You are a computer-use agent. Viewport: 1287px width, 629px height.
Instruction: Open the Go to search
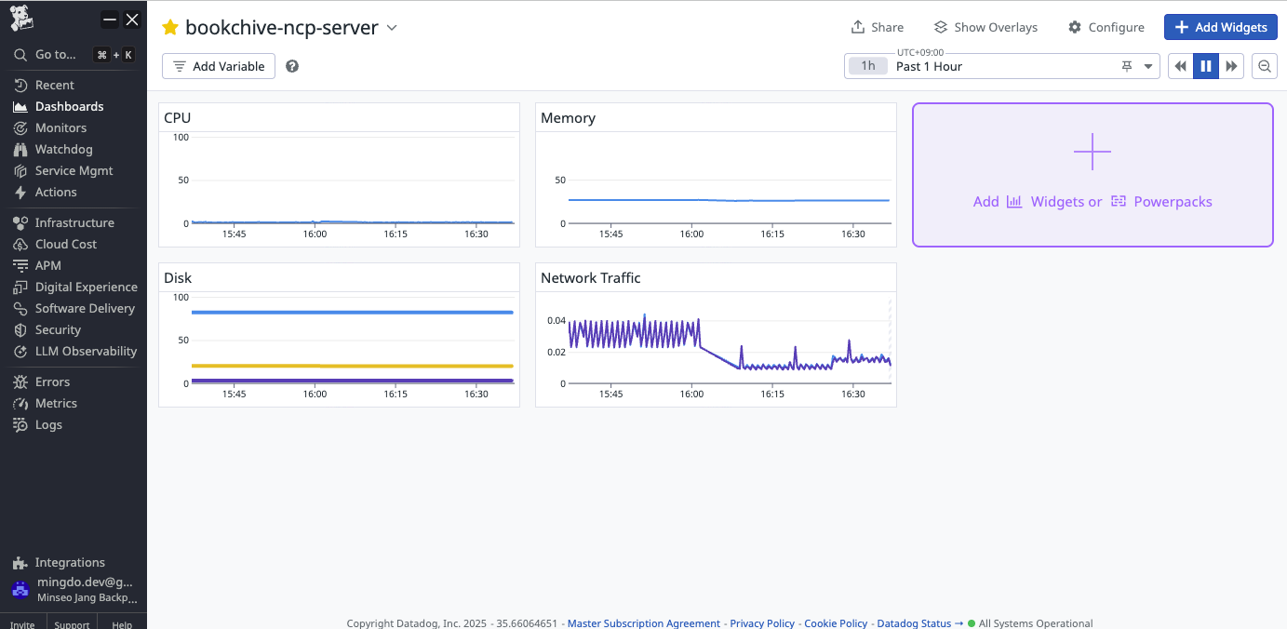pyautogui.click(x=74, y=55)
